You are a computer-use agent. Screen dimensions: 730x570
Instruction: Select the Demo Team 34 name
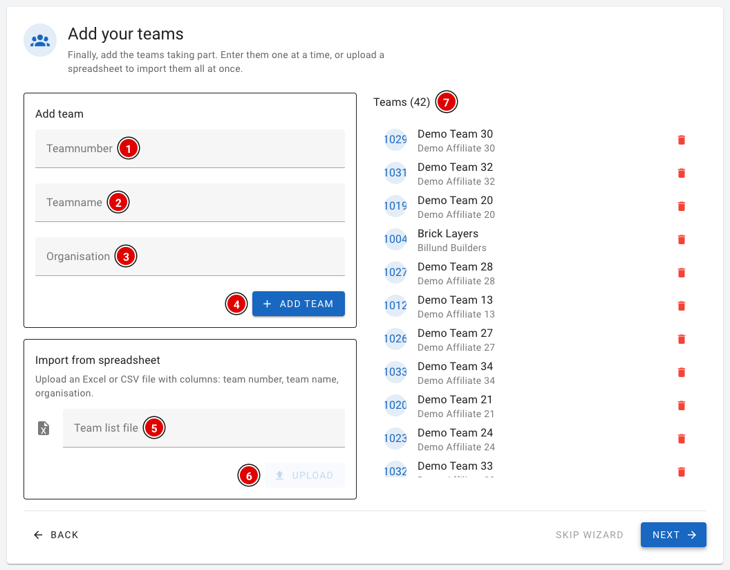[x=455, y=367]
